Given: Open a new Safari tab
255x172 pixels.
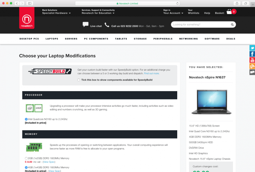Looking at the screenshot, I should coord(253,4).
